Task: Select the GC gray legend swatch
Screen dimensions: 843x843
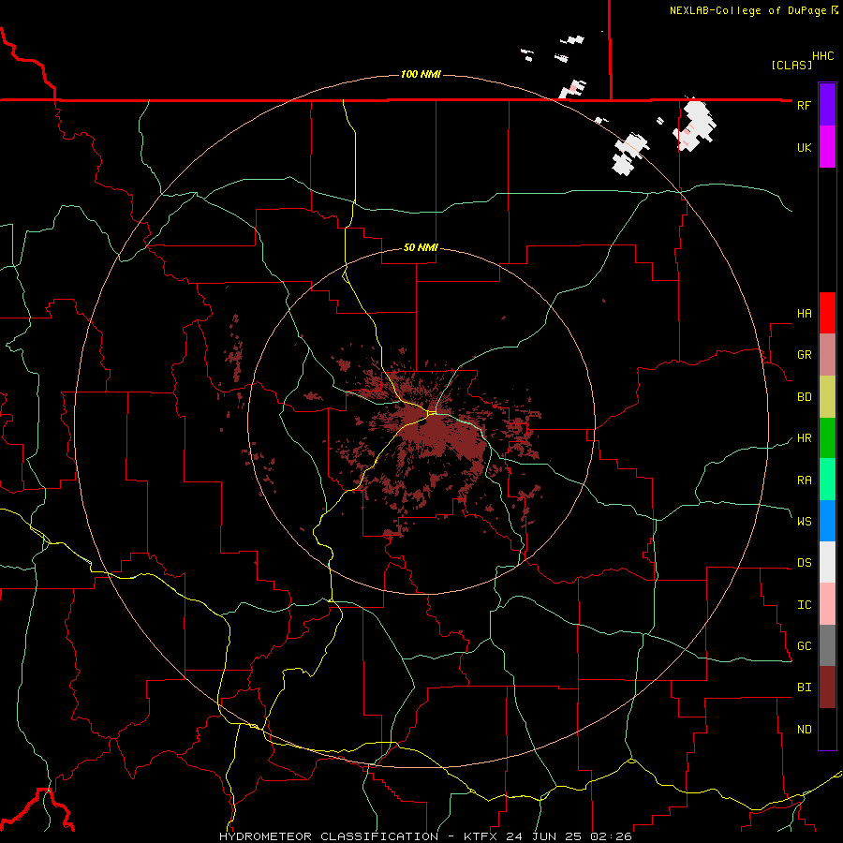Action: (827, 645)
